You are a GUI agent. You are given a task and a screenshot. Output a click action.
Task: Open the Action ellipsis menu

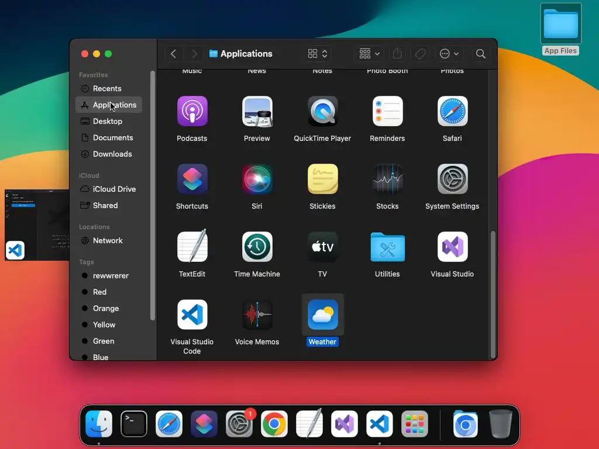click(449, 54)
